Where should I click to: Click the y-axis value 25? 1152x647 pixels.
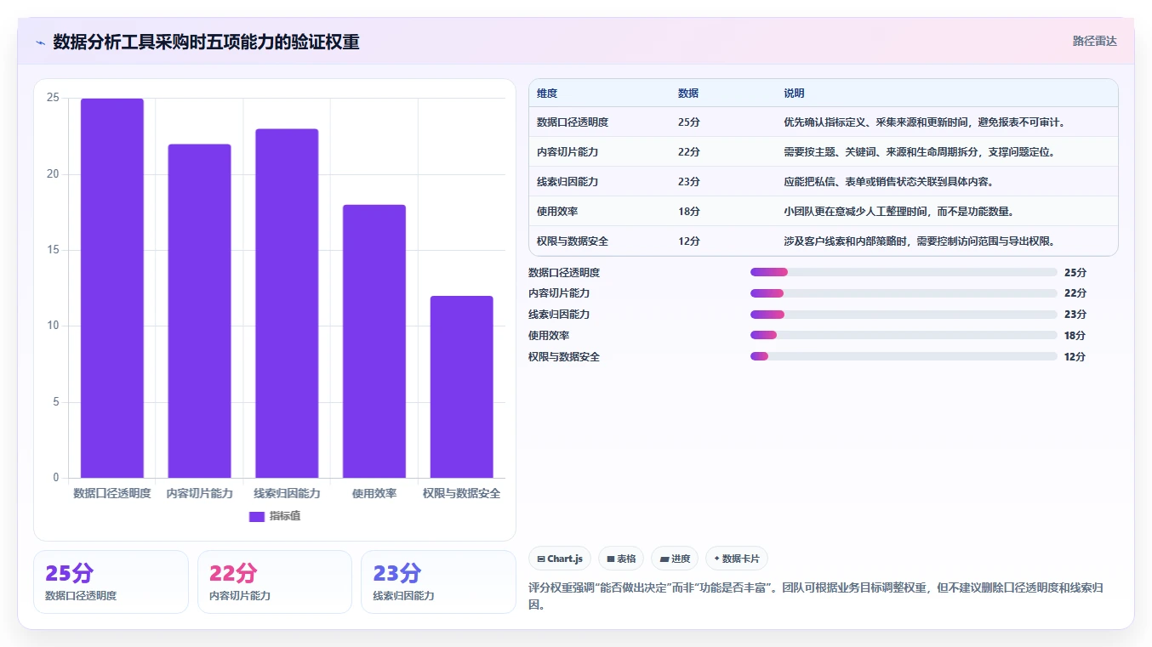coord(53,98)
